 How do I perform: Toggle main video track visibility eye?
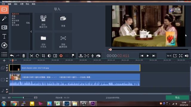click(7, 78)
